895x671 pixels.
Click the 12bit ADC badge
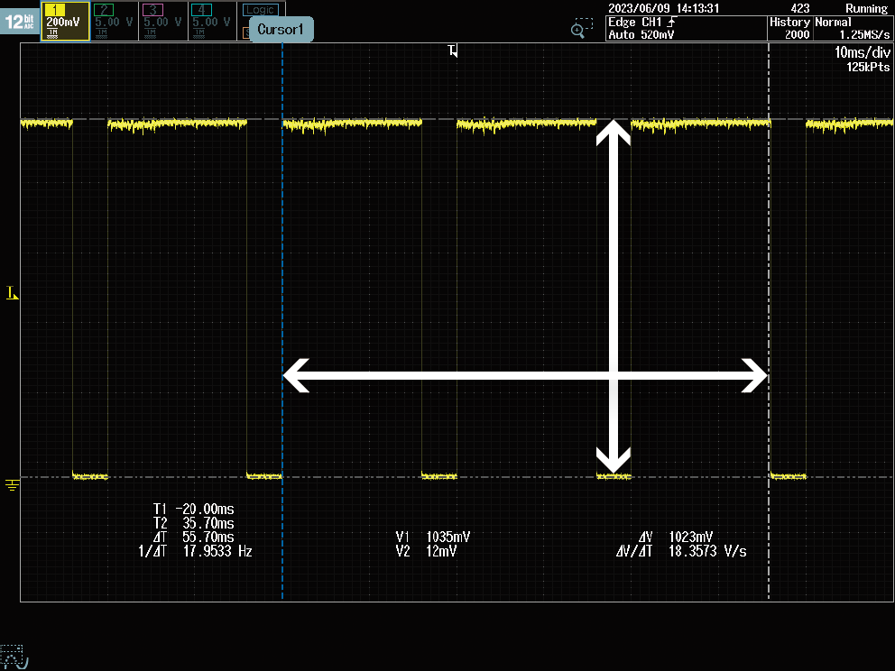click(20, 21)
